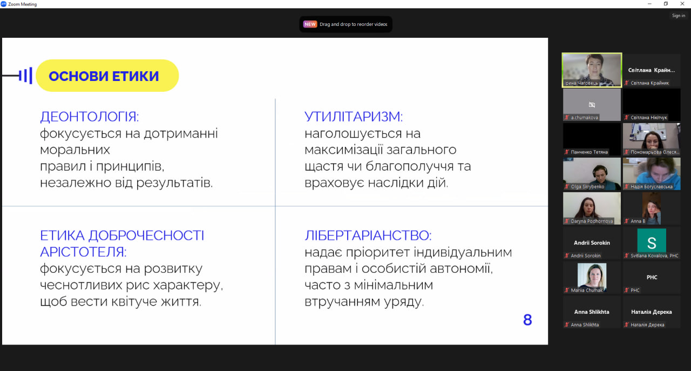Click text 'враховує наслідки дій.'
The width and height of the screenshot is (691, 371).
(x=376, y=183)
